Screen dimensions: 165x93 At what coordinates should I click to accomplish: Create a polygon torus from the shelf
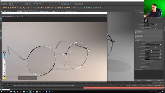point(13,7)
